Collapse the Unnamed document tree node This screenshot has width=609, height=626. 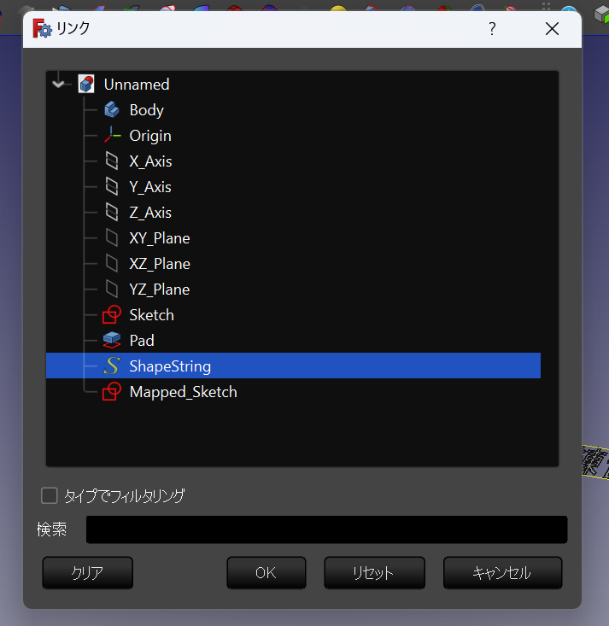59,85
